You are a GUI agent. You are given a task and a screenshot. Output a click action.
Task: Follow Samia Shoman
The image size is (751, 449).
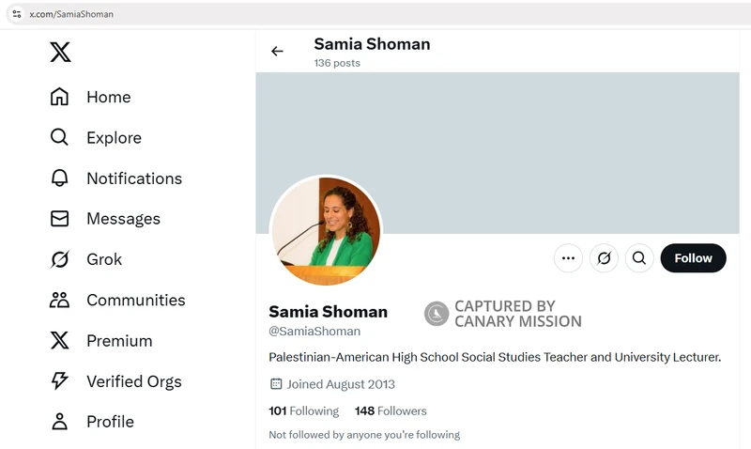tap(693, 258)
